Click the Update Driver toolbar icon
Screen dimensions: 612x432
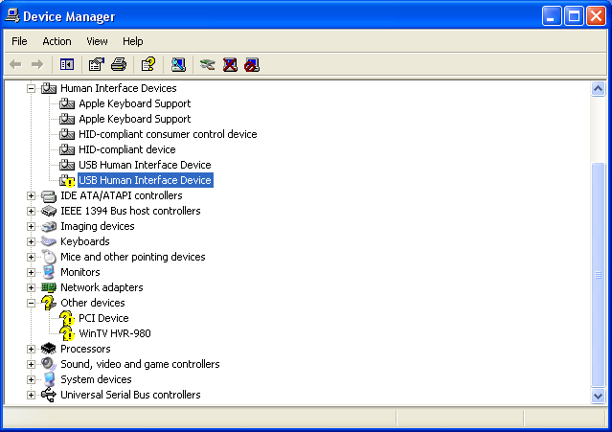tap(207, 64)
